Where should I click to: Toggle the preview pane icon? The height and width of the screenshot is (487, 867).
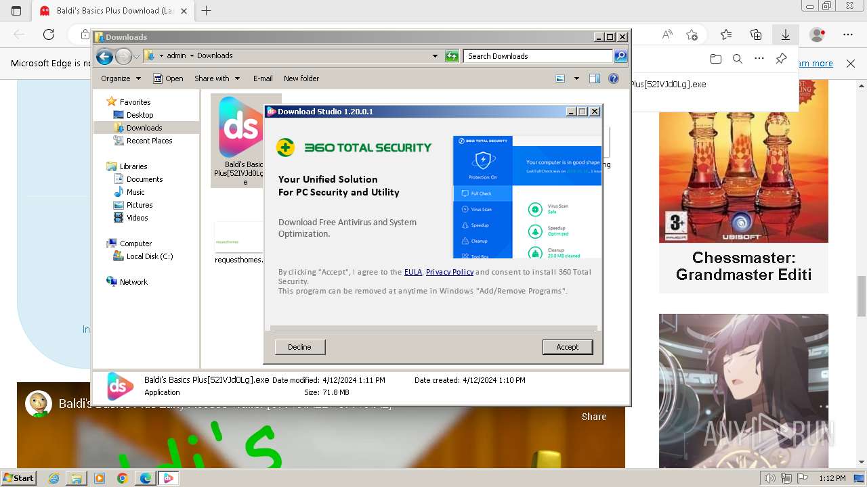click(x=595, y=78)
